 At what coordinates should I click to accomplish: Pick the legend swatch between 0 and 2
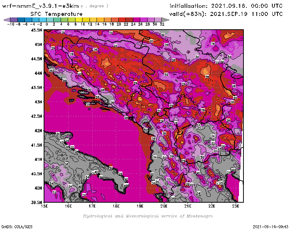(50, 20)
